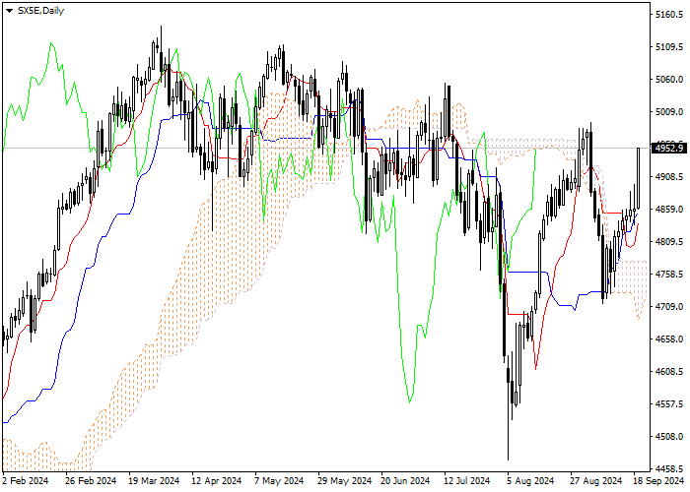Select the 4557.5 price axis label

(669, 403)
